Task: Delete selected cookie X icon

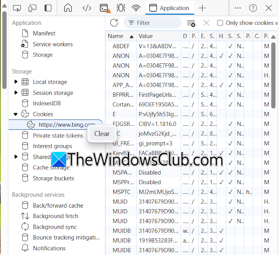Action: 206,23
